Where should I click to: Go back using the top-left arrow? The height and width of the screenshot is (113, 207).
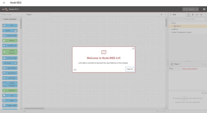tap(4, 3)
